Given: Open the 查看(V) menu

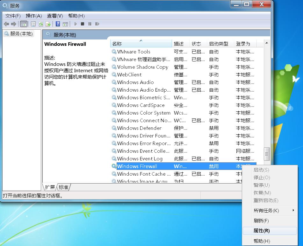Looking at the screenshot, I should pyautogui.click(x=55, y=15).
